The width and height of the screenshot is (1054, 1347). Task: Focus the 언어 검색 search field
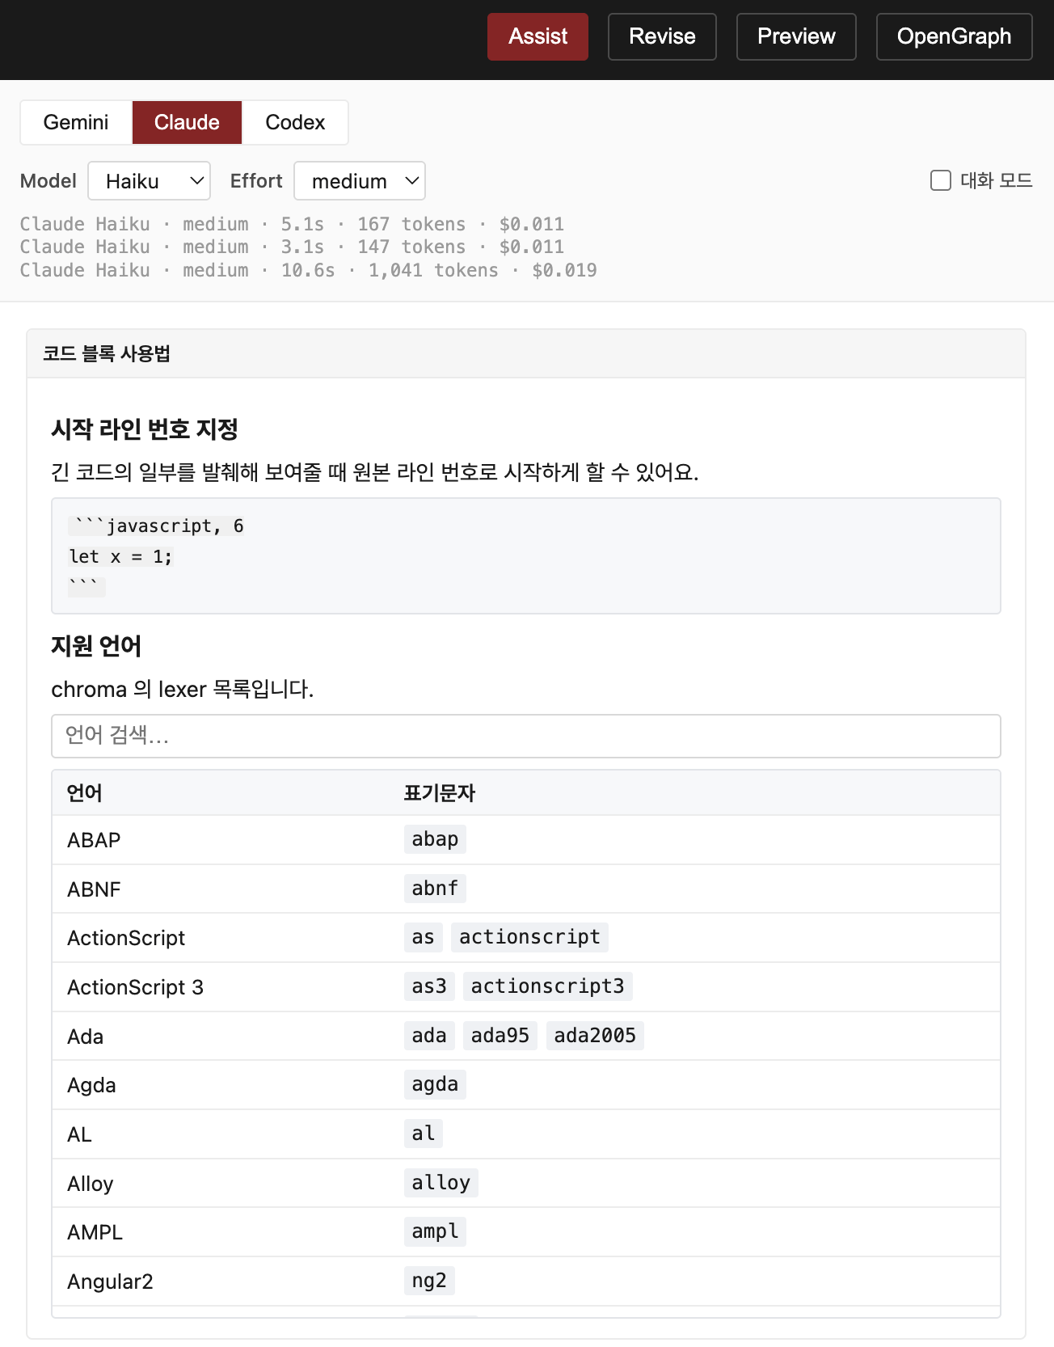click(x=526, y=736)
